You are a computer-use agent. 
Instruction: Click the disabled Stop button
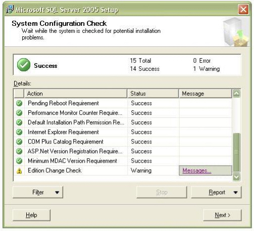[162, 192]
